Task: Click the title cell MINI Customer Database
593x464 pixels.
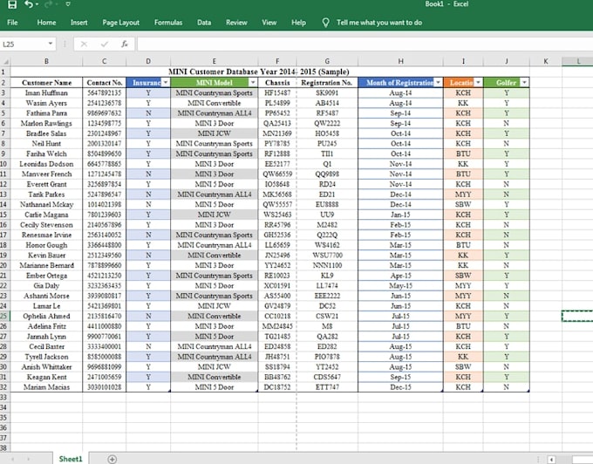Action: tap(259, 72)
